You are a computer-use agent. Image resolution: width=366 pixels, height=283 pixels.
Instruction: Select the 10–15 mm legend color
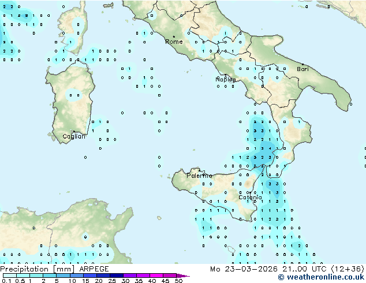(77, 275)
